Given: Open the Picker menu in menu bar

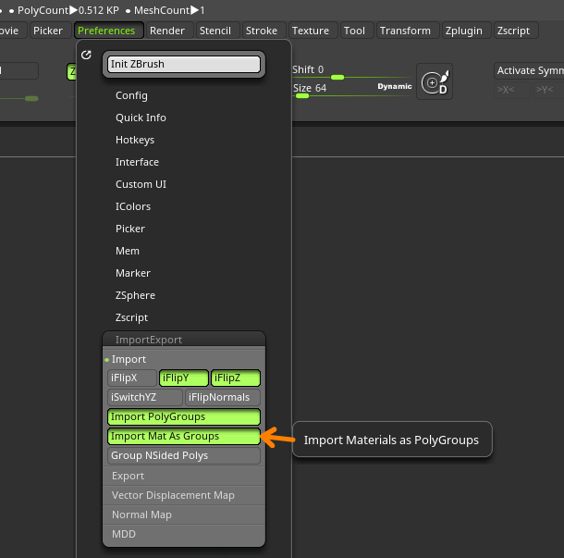Looking at the screenshot, I should 48,31.
